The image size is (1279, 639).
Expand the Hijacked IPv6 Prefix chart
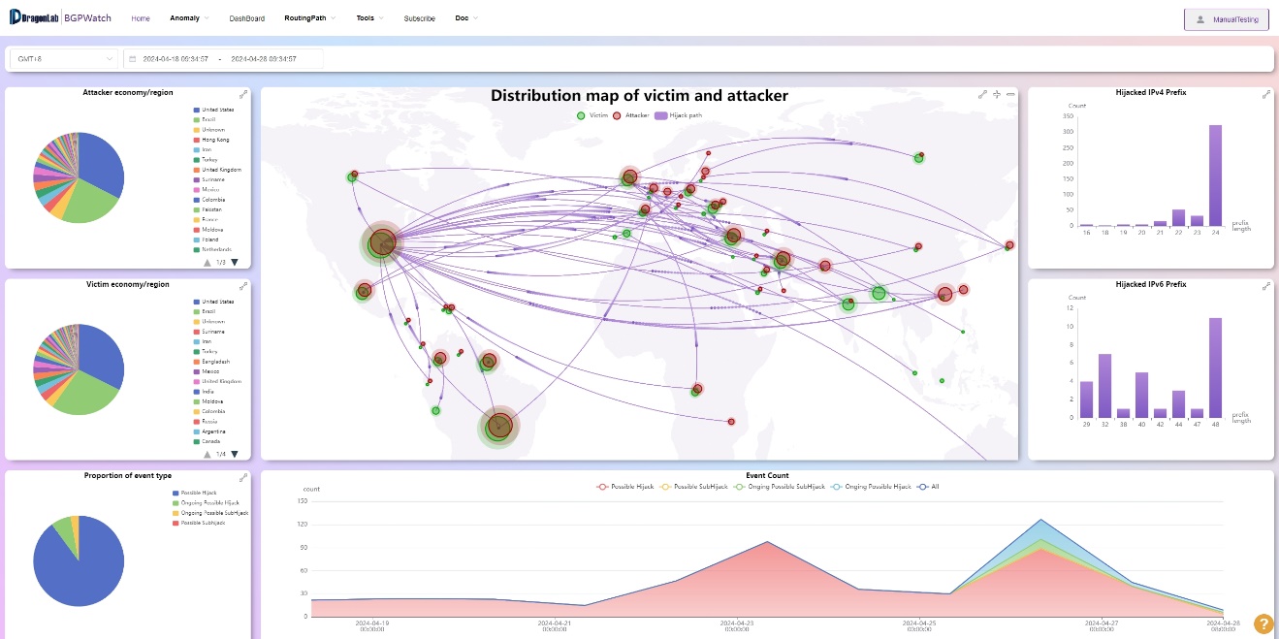pyautogui.click(x=1266, y=286)
